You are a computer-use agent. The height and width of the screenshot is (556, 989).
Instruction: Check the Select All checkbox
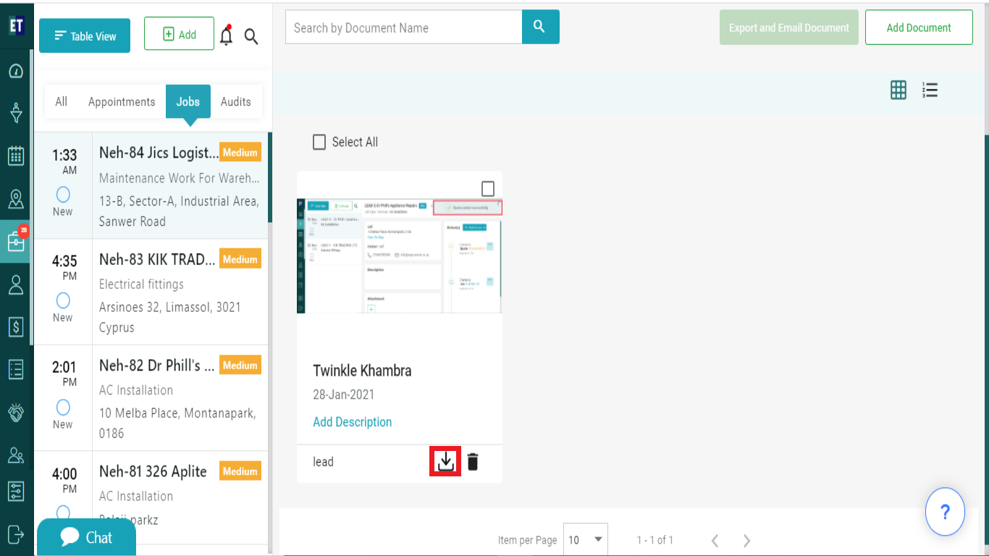[x=319, y=142]
